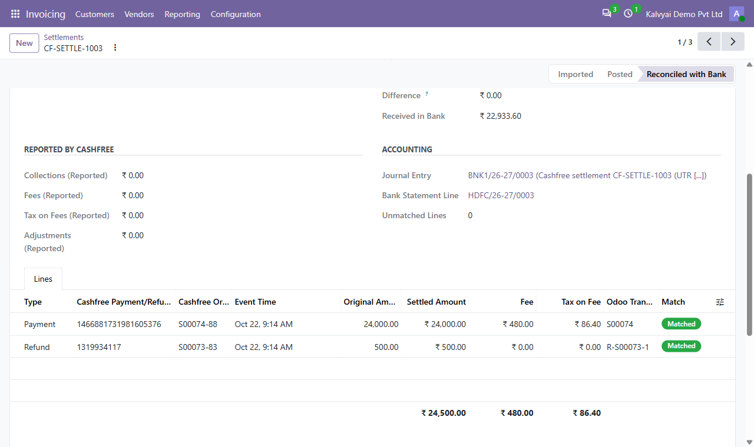The width and height of the screenshot is (754, 447).
Task: Click the Imported status stage
Action: (x=576, y=74)
